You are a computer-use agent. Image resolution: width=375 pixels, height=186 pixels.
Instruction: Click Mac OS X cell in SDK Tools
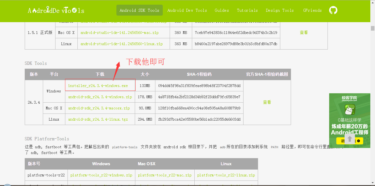pos(54,108)
